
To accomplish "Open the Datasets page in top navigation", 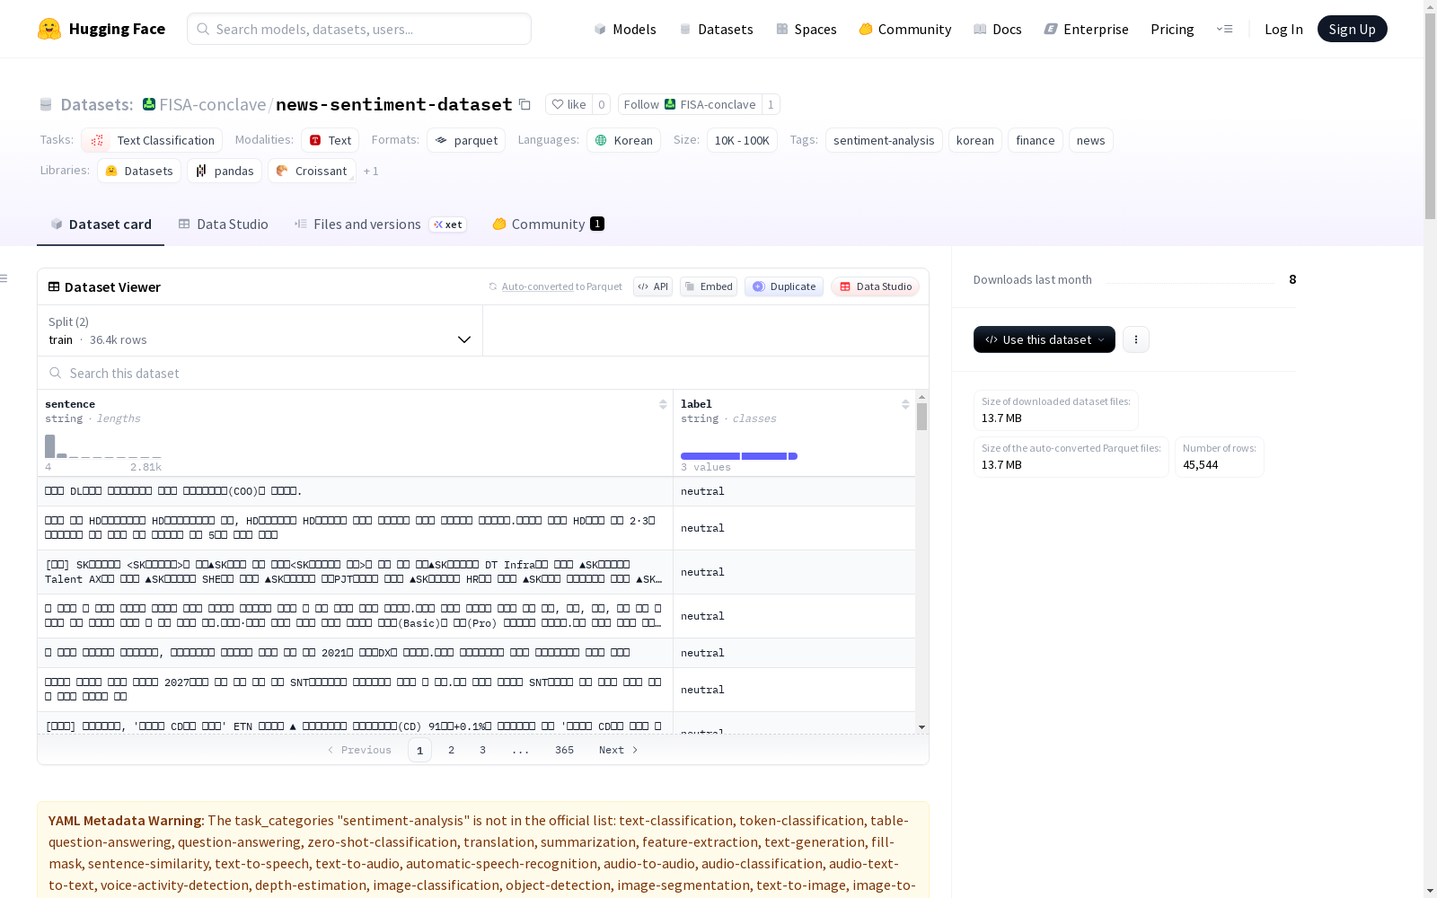I will (716, 29).
